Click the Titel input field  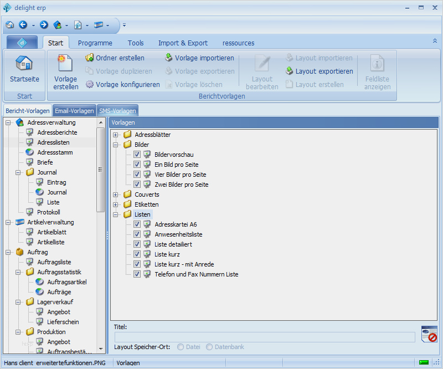[x=265, y=337]
